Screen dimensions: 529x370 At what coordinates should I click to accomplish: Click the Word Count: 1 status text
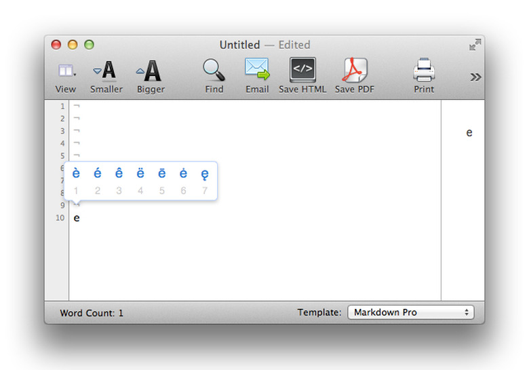92,313
